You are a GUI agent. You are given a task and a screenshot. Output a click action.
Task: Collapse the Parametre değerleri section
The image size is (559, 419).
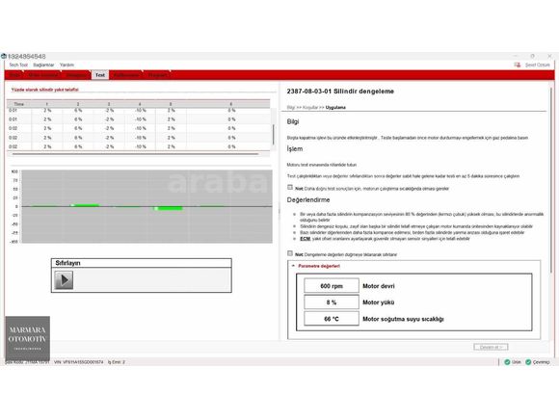[293, 266]
